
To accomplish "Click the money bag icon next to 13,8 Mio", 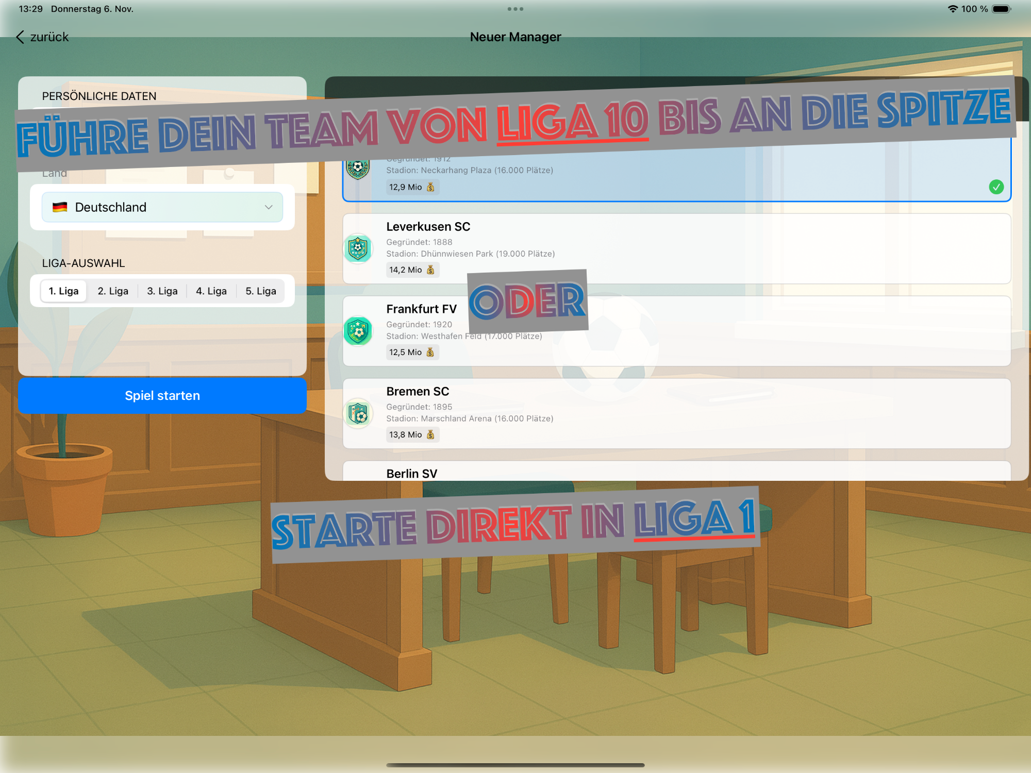I will pyautogui.click(x=430, y=434).
